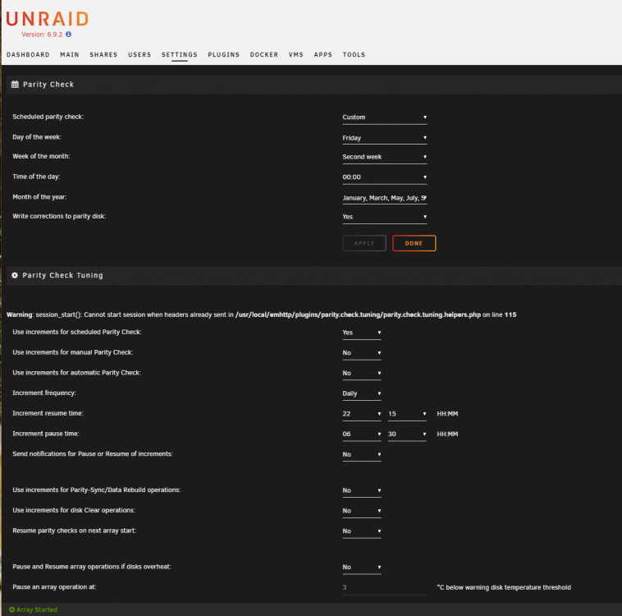
Task: Switch to the Apps tab
Action: pyautogui.click(x=323, y=54)
